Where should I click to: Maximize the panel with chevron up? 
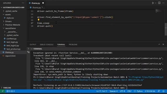pyautogui.click(x=159, y=44)
